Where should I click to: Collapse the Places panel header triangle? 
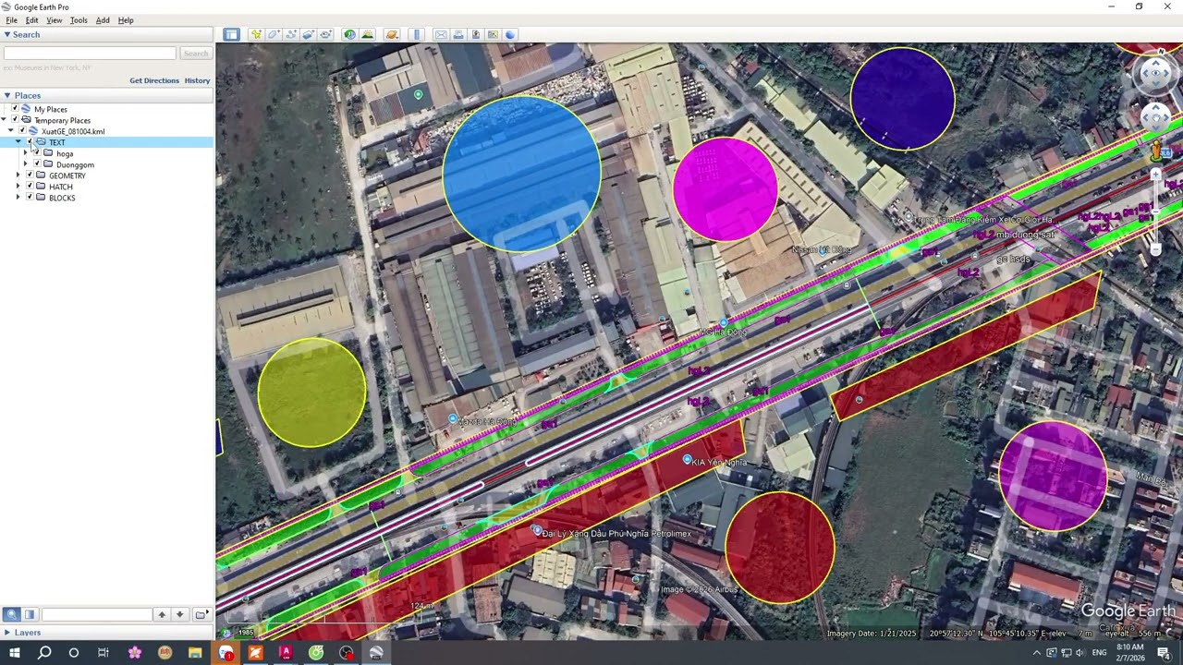tap(6, 95)
